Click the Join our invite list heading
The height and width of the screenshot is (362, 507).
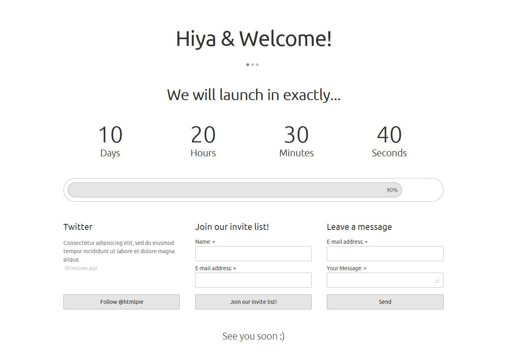pyautogui.click(x=232, y=227)
